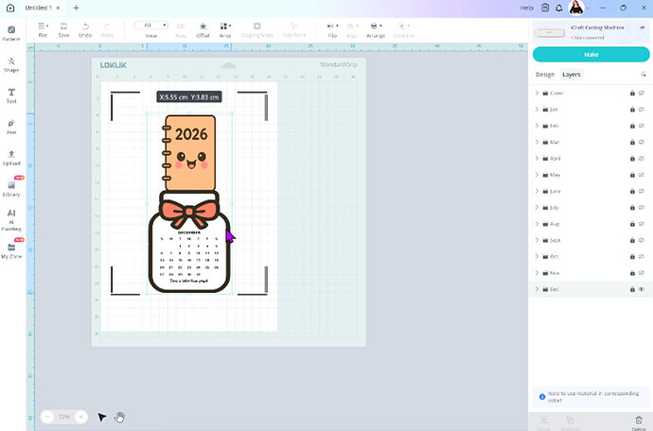Image resolution: width=653 pixels, height=431 pixels.
Task: Click the zoom in plus button
Action: (81, 417)
